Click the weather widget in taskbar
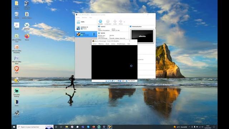Viewport: 229px width, 129px height. (180, 127)
